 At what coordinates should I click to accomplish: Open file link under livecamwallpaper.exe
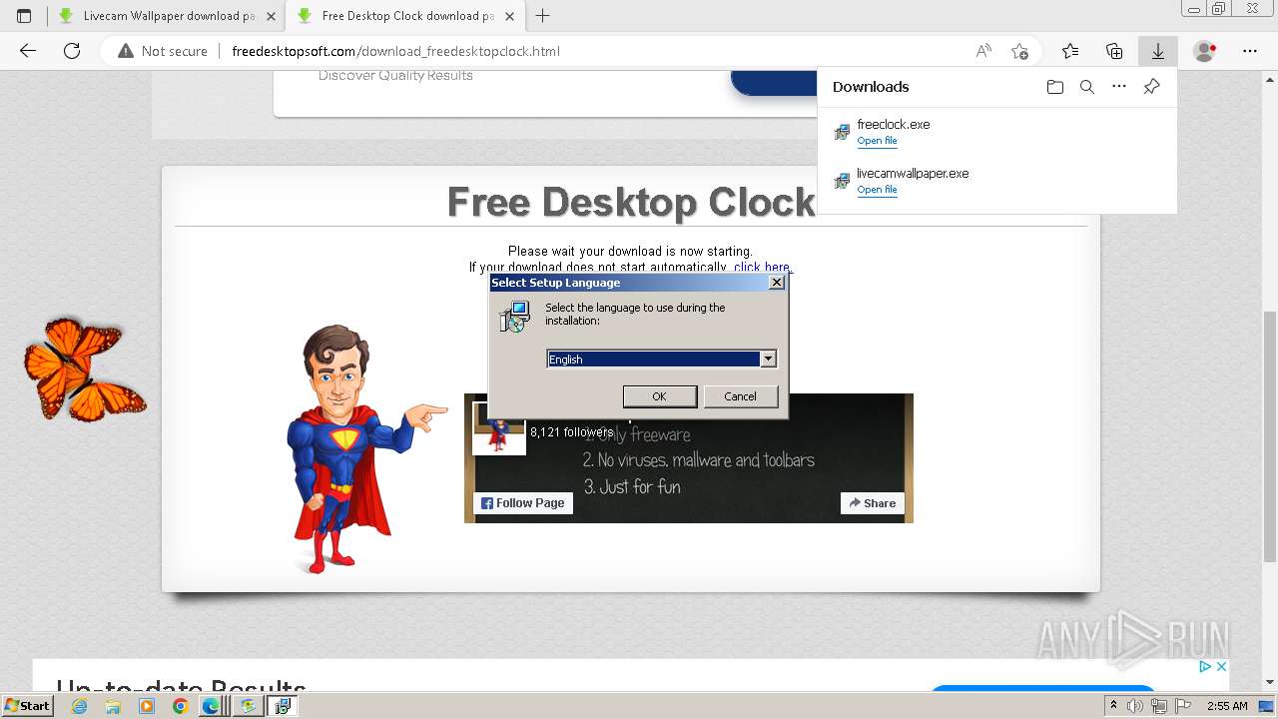(x=877, y=190)
